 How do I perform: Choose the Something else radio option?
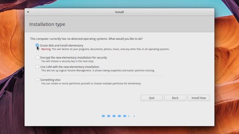[x=37, y=80]
